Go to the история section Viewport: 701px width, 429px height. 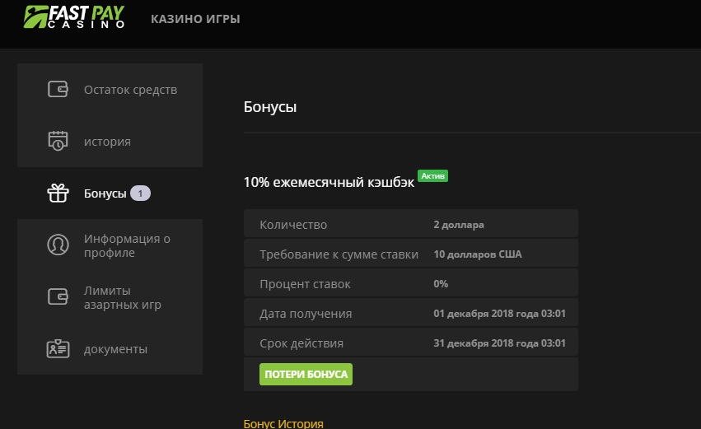coord(107,142)
